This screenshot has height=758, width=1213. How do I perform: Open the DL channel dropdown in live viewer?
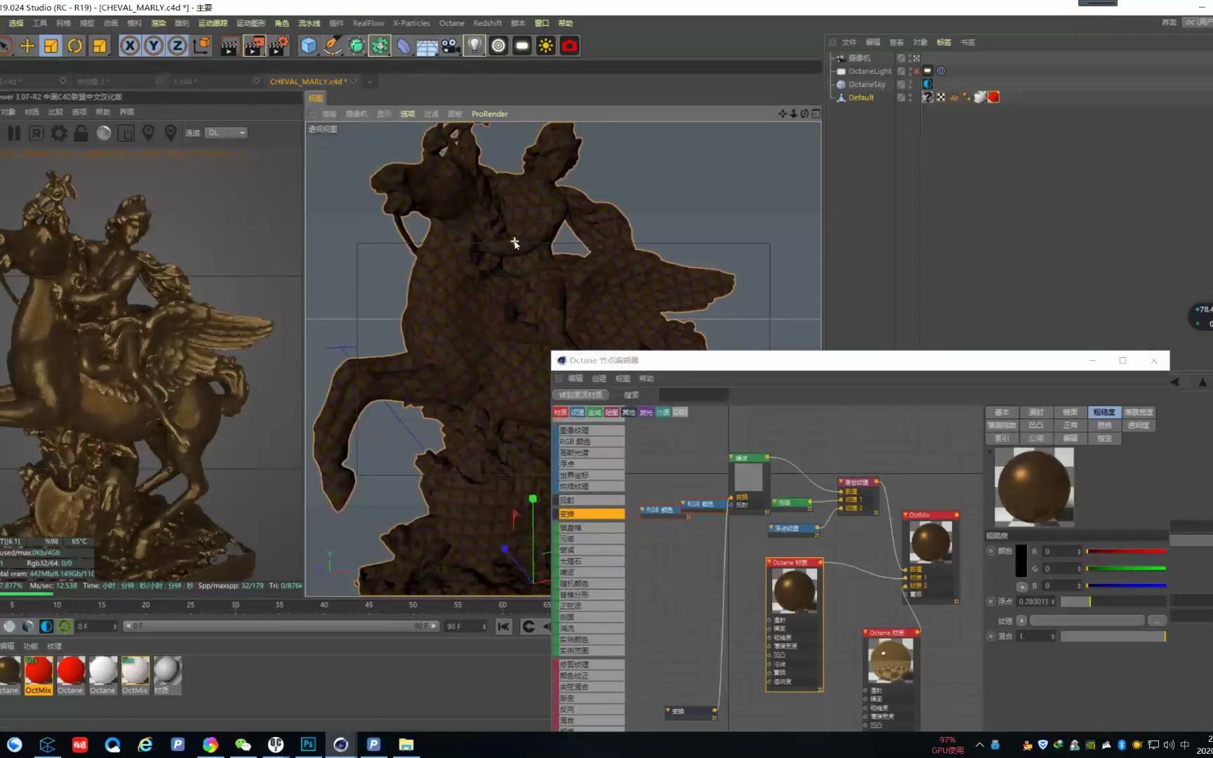point(226,133)
